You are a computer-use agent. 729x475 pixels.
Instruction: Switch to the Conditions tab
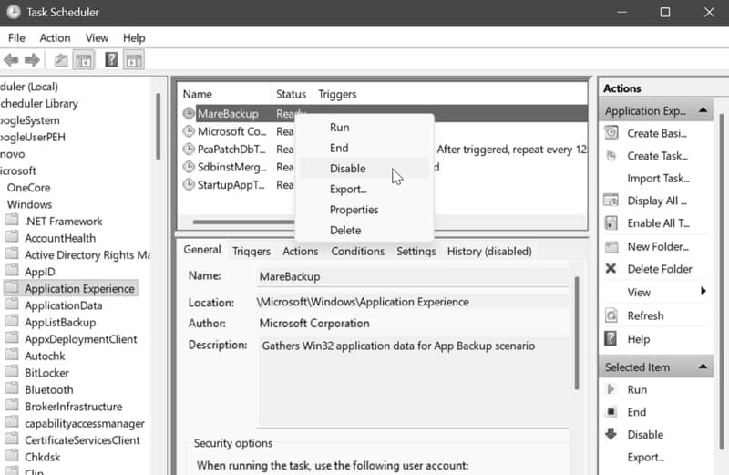point(357,252)
